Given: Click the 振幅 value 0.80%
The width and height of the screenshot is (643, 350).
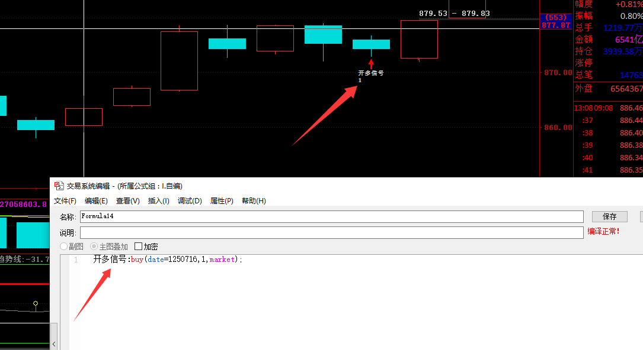Looking at the screenshot, I should 632,16.
